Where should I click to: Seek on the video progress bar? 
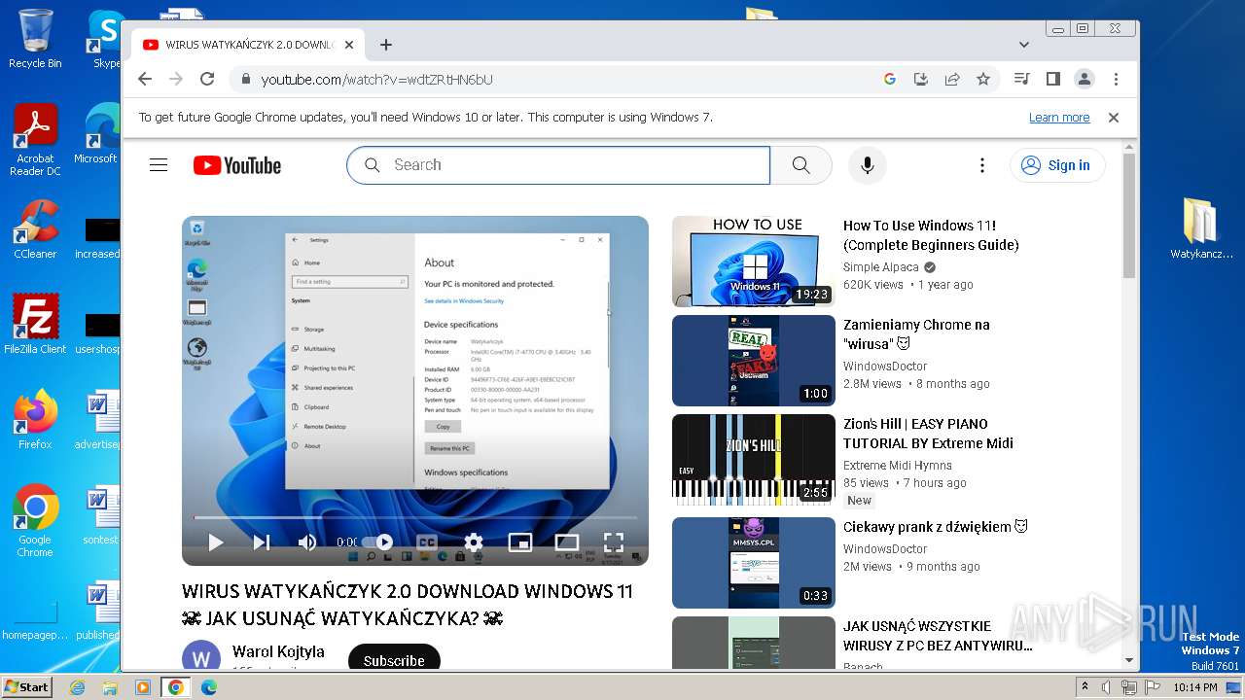tap(415, 517)
